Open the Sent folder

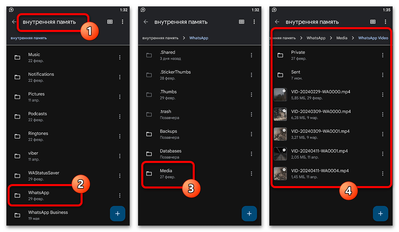tap(331, 75)
